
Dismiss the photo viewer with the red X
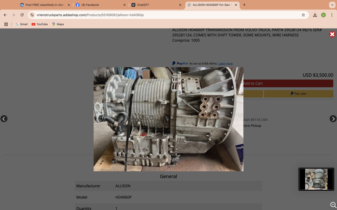[x=332, y=34]
